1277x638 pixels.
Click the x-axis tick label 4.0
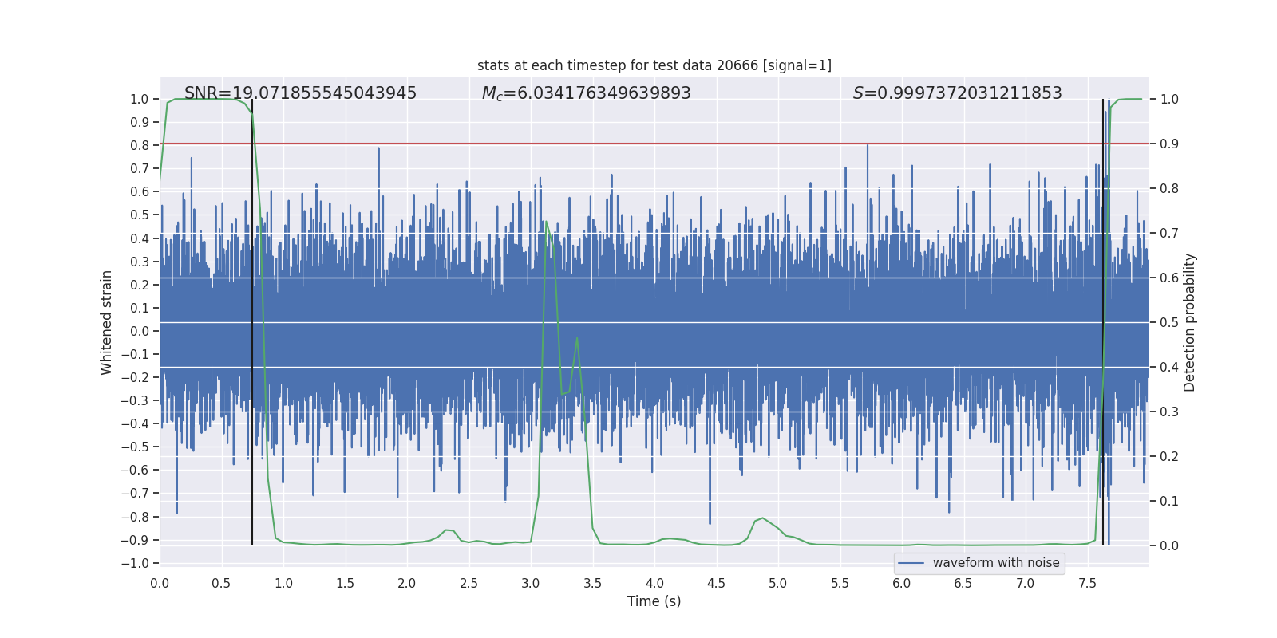654,584
